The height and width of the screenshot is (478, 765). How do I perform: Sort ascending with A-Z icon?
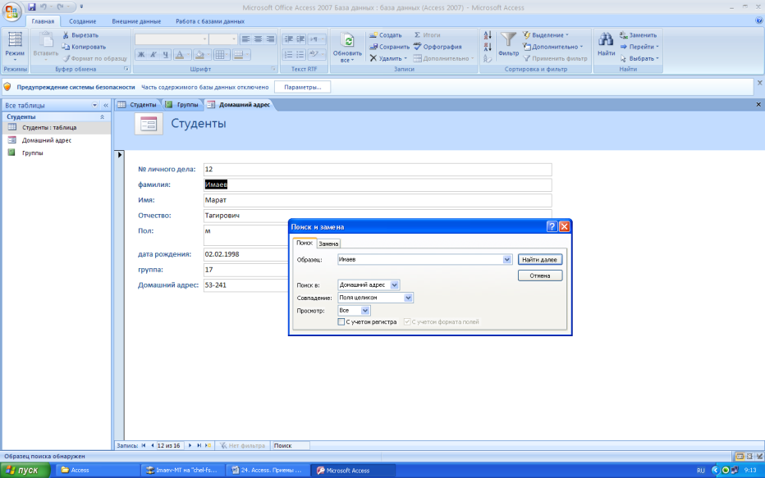coord(488,35)
